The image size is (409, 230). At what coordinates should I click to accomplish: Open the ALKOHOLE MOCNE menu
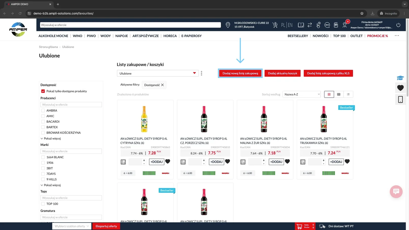[53, 36]
